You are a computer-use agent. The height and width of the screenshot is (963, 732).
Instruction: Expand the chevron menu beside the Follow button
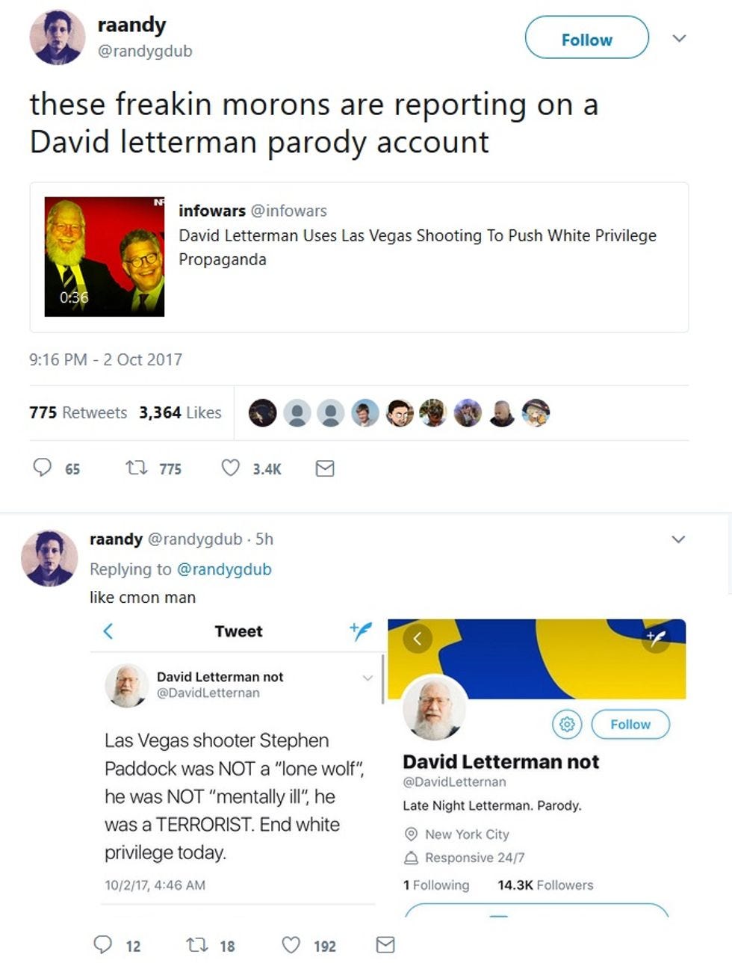click(679, 38)
